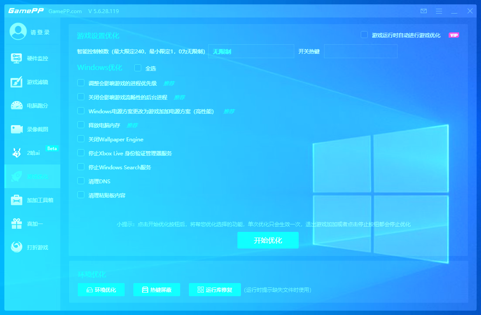Open the 喜加一 gift section
This screenshot has width=481, height=315.
click(x=32, y=224)
